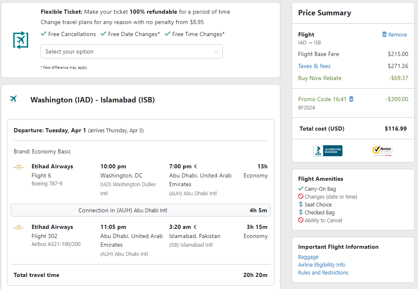This screenshot has height=289, width=418.
Task: Click the 10:00 pm departure time
Action: coord(113,167)
